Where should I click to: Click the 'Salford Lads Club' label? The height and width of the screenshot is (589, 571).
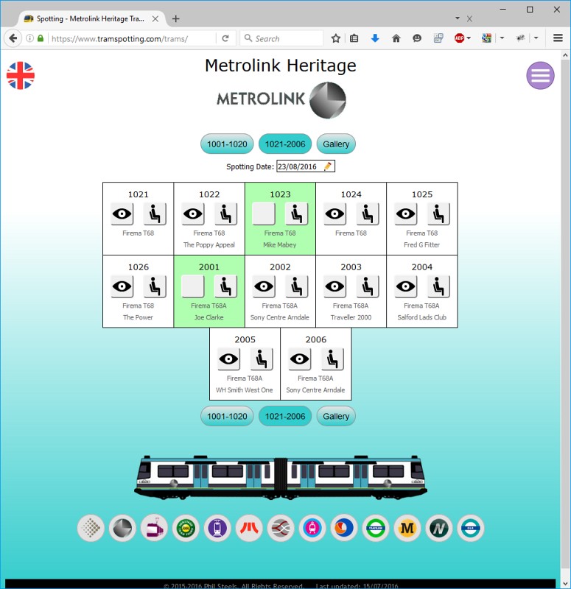coord(421,317)
